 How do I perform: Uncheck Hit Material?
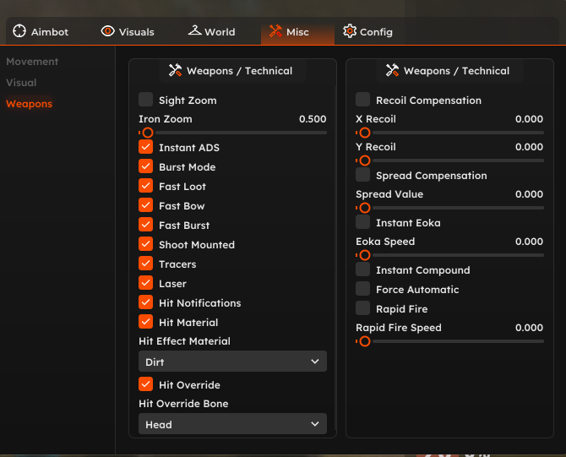coord(146,322)
